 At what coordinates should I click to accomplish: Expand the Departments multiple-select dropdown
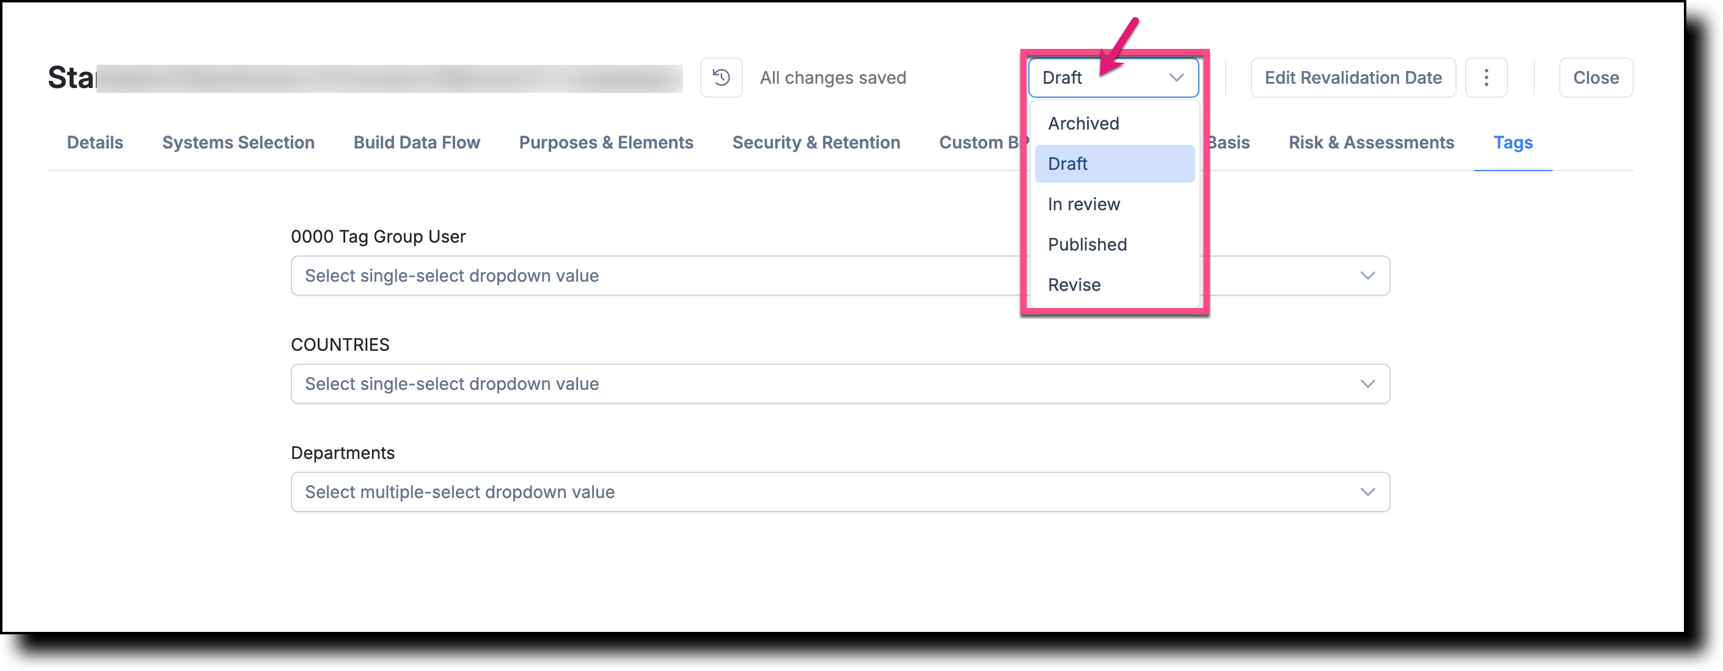tap(840, 493)
